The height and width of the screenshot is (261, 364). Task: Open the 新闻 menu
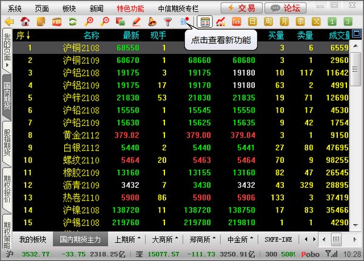[x=96, y=8]
